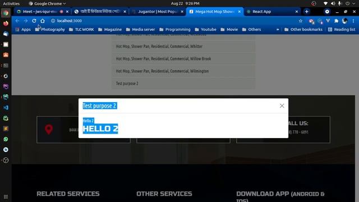Click the RELATED SERVICES heading
The image size is (359, 202).
[68, 194]
